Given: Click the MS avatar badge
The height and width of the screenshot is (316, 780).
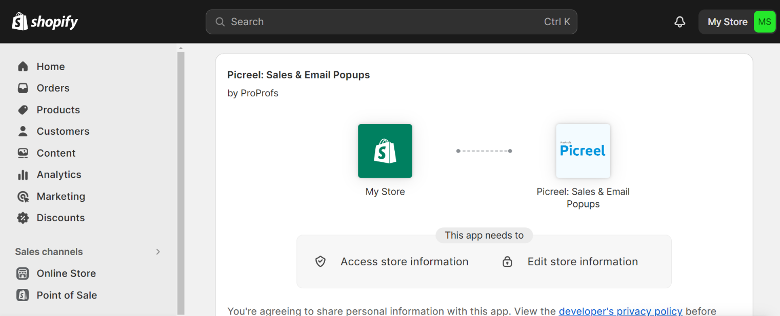Looking at the screenshot, I should [x=764, y=22].
